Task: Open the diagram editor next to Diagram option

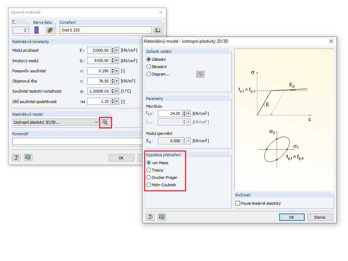Action: [200, 74]
